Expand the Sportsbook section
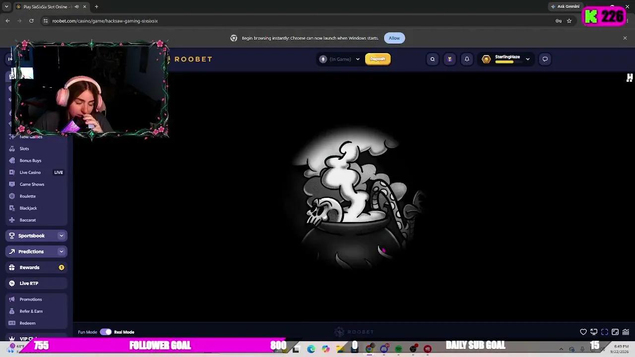 coord(62,236)
